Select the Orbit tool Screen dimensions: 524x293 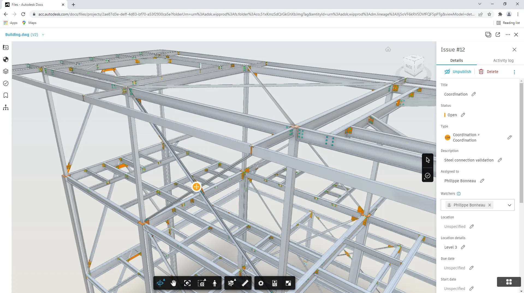tap(160, 283)
